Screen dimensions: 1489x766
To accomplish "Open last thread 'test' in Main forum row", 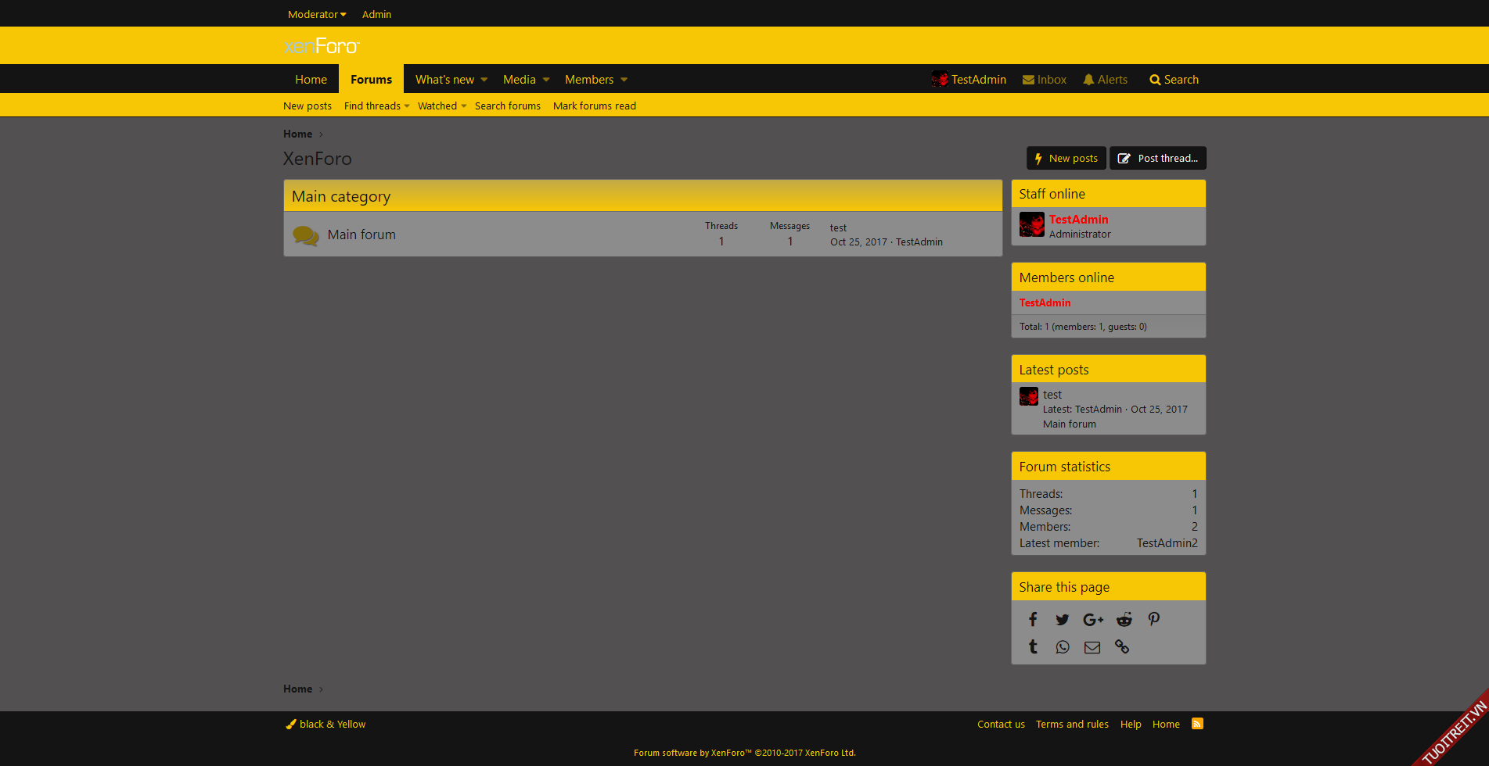I will pyautogui.click(x=838, y=227).
